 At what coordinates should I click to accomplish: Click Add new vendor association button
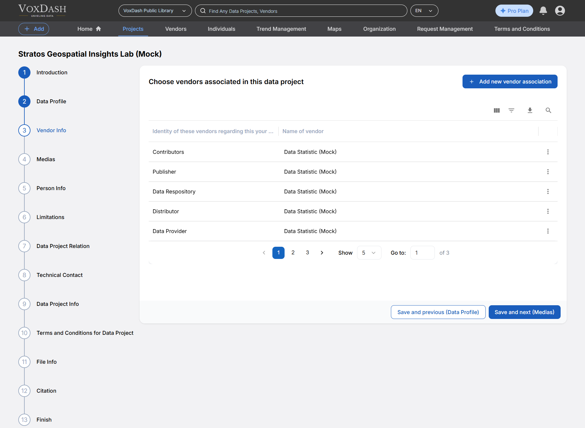[510, 82]
